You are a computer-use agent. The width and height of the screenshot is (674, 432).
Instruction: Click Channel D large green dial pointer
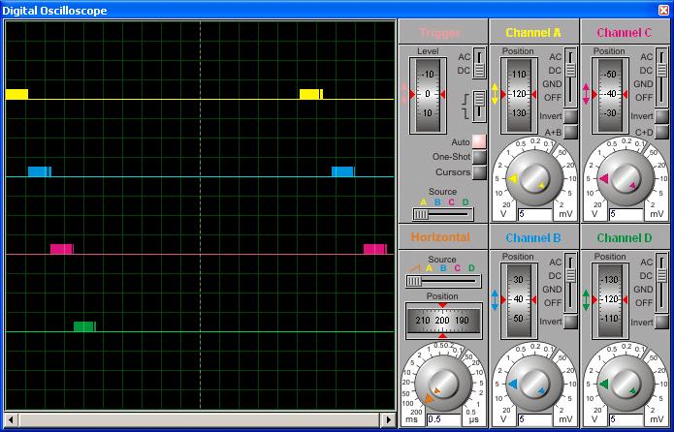604,384
